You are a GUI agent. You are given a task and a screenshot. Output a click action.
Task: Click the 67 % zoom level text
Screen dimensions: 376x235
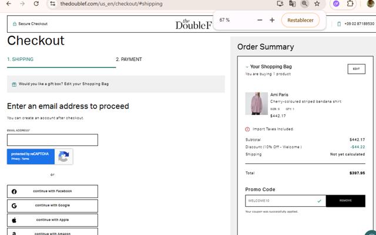click(x=224, y=20)
